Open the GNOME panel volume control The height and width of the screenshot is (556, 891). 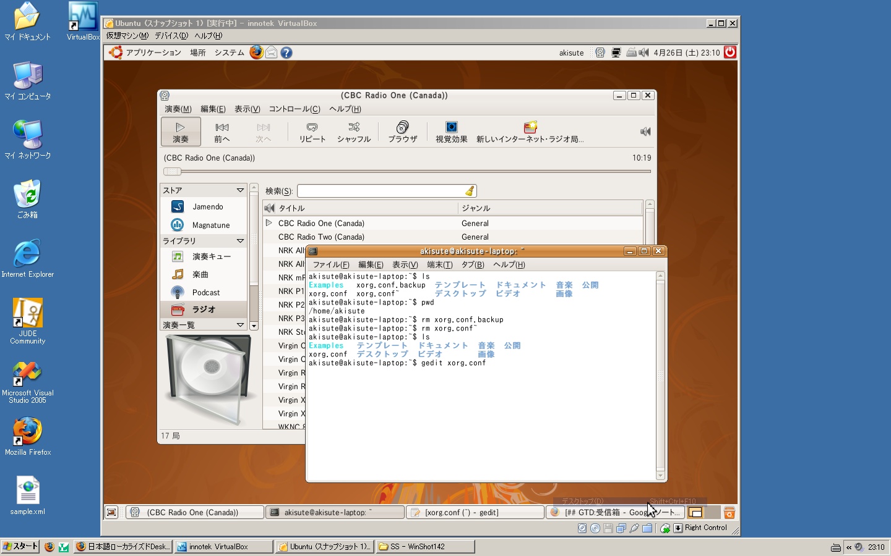[x=644, y=53]
